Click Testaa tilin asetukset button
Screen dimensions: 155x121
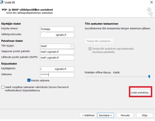click(99, 41)
